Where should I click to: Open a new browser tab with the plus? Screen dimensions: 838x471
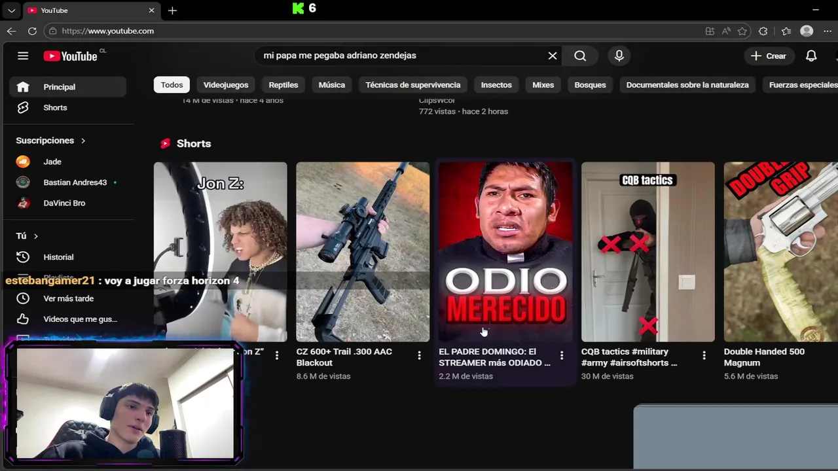click(172, 10)
